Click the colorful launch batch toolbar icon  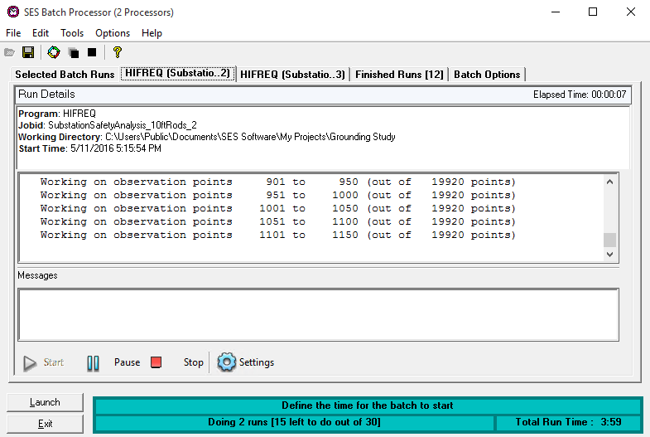pos(54,52)
